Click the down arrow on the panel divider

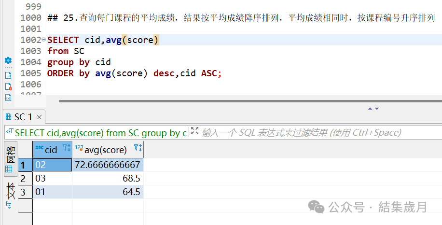coord(377,109)
